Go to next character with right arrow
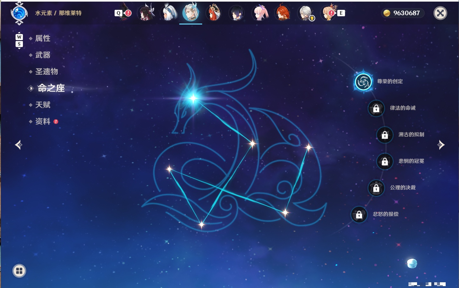The image size is (459, 288). pos(441,145)
